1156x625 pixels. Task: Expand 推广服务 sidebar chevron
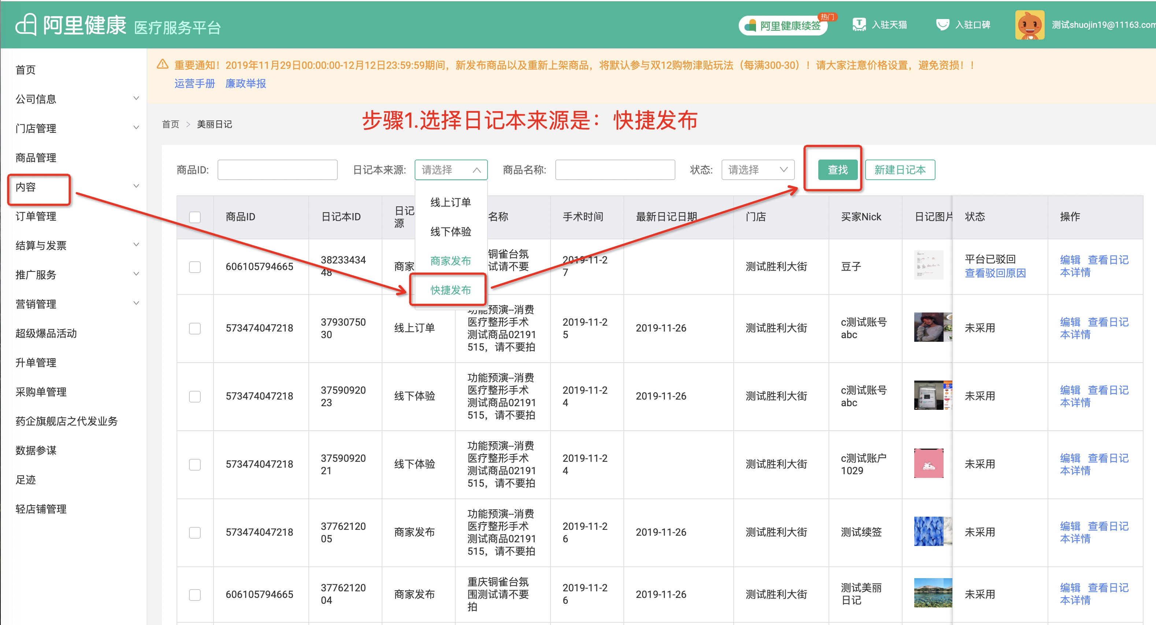click(x=136, y=274)
